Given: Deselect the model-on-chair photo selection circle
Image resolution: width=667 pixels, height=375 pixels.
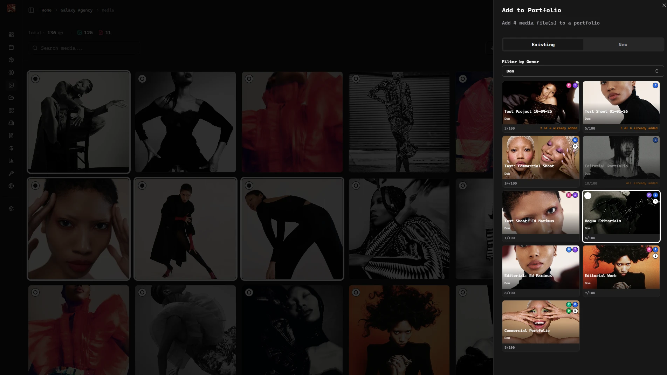Looking at the screenshot, I should coord(35,79).
